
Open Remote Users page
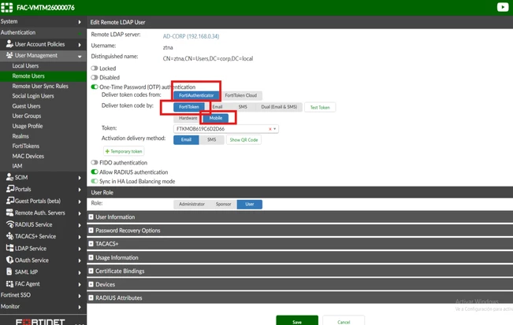tap(28, 76)
